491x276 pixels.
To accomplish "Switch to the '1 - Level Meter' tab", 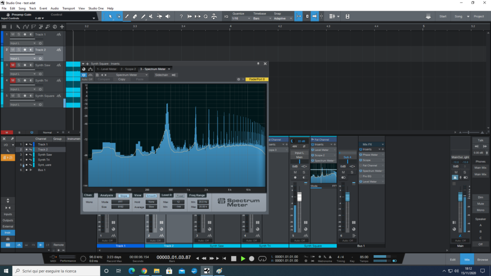I will [106, 69].
